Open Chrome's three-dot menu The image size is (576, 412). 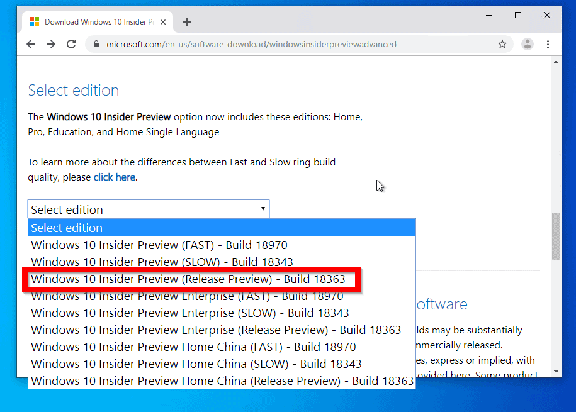click(548, 45)
